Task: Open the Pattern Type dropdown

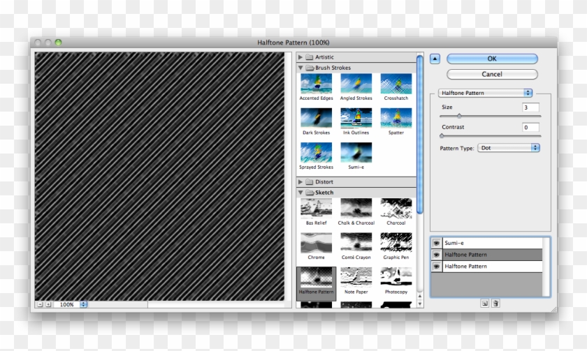Action: 509,148
